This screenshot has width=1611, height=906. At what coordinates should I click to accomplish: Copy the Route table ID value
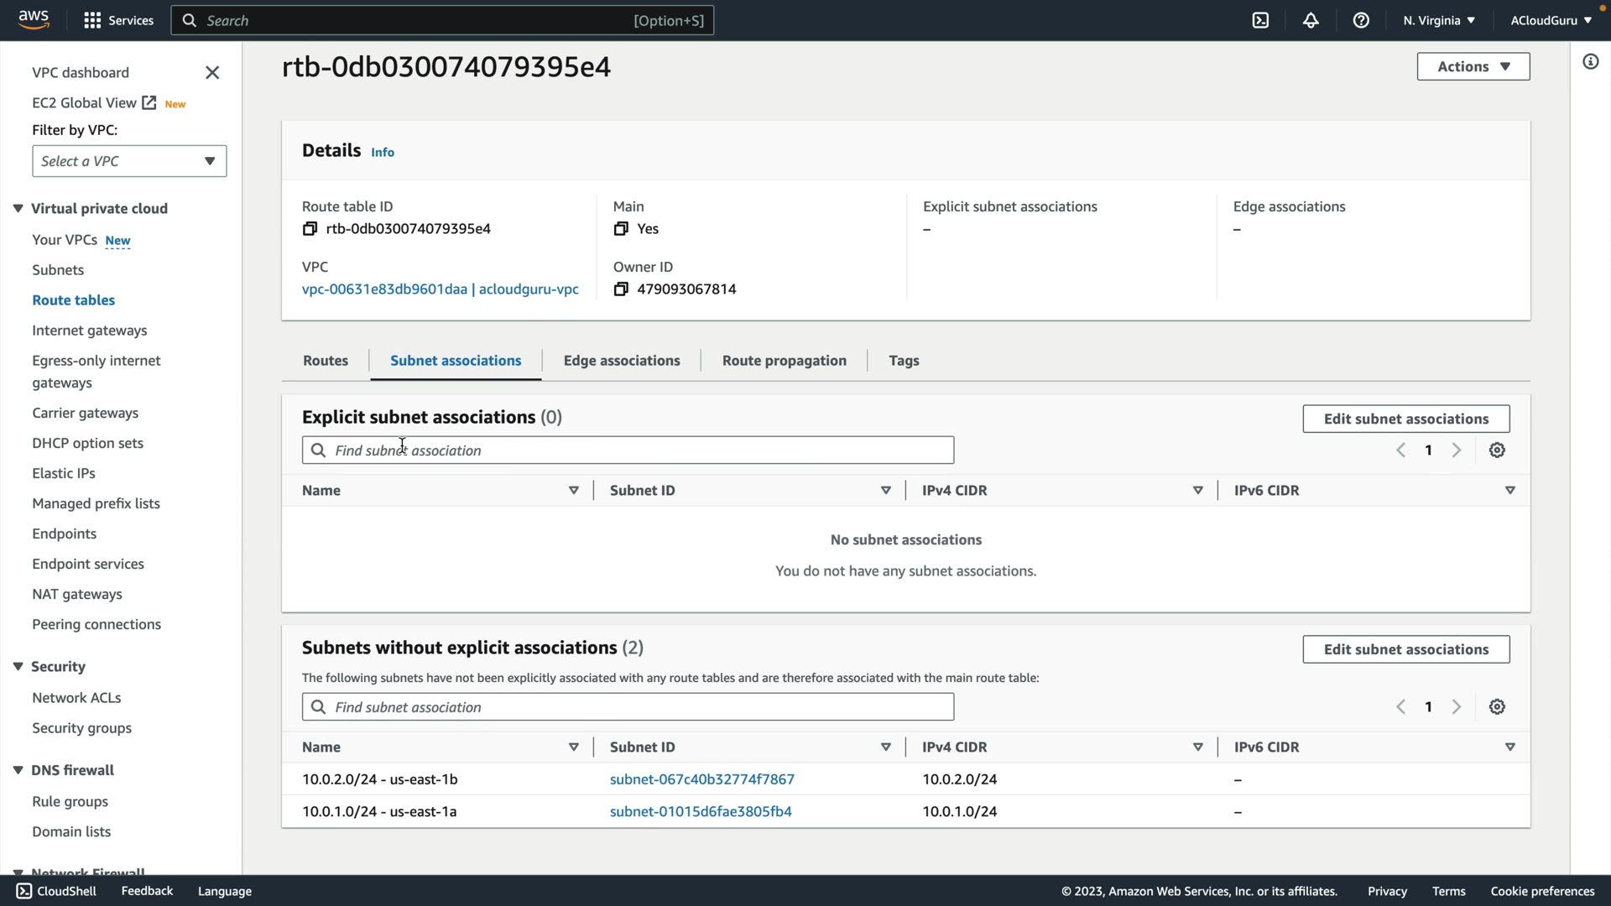click(310, 229)
